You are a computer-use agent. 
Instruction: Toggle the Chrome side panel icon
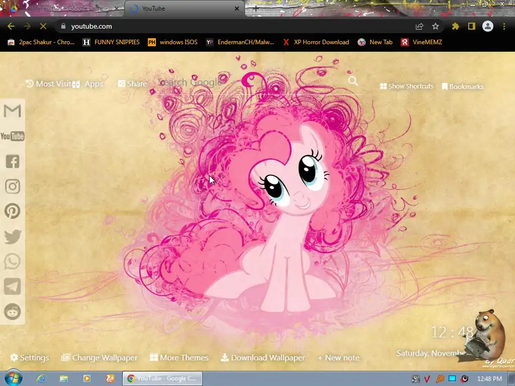[x=472, y=26]
